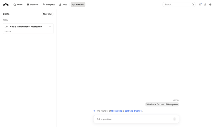
Task: Focus the top Search field
Action: pos(179,5)
